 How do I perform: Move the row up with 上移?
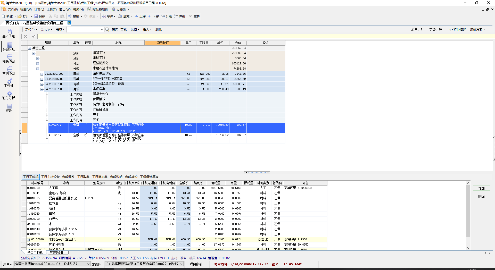tap(140, 16)
